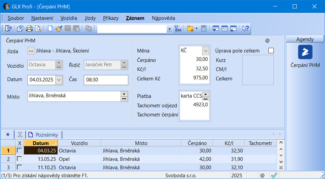
Task: Click the expand grid icon at table corner
Action: click(x=281, y=168)
